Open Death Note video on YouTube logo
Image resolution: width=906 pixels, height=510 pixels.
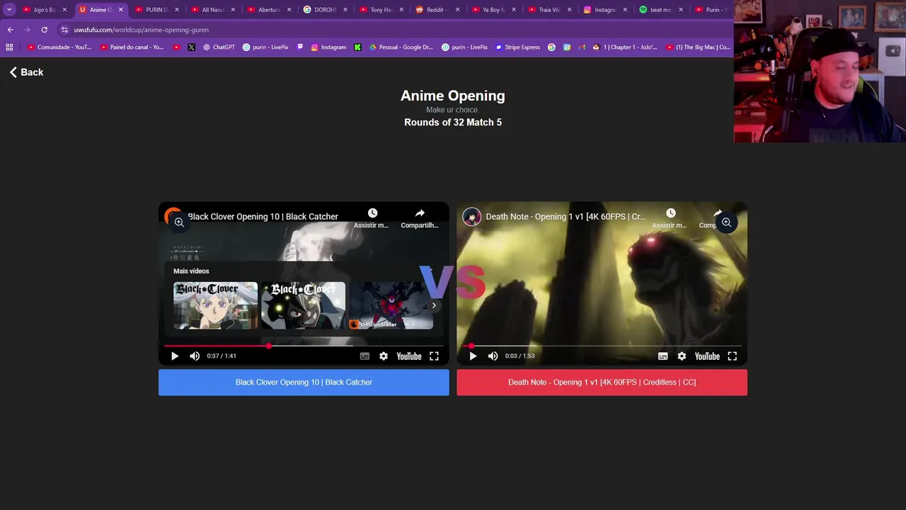(x=707, y=356)
